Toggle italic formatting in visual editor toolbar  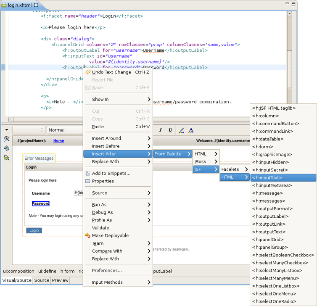pos(160,130)
